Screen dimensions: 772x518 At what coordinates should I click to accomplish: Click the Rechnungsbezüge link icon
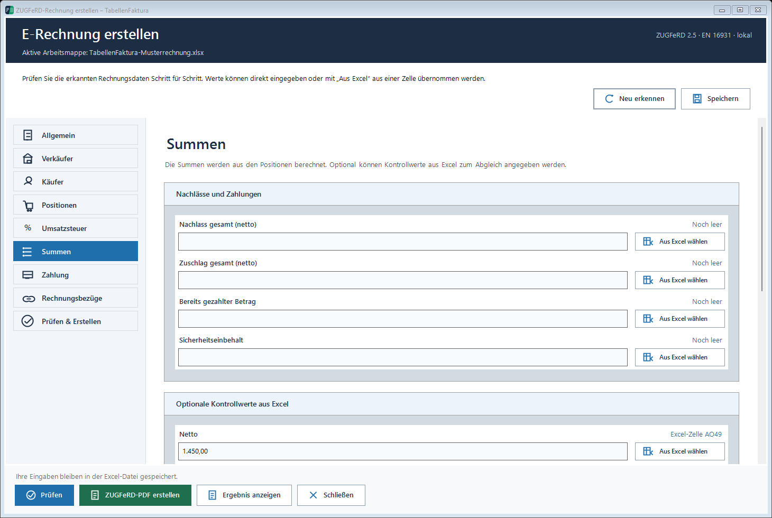29,299
